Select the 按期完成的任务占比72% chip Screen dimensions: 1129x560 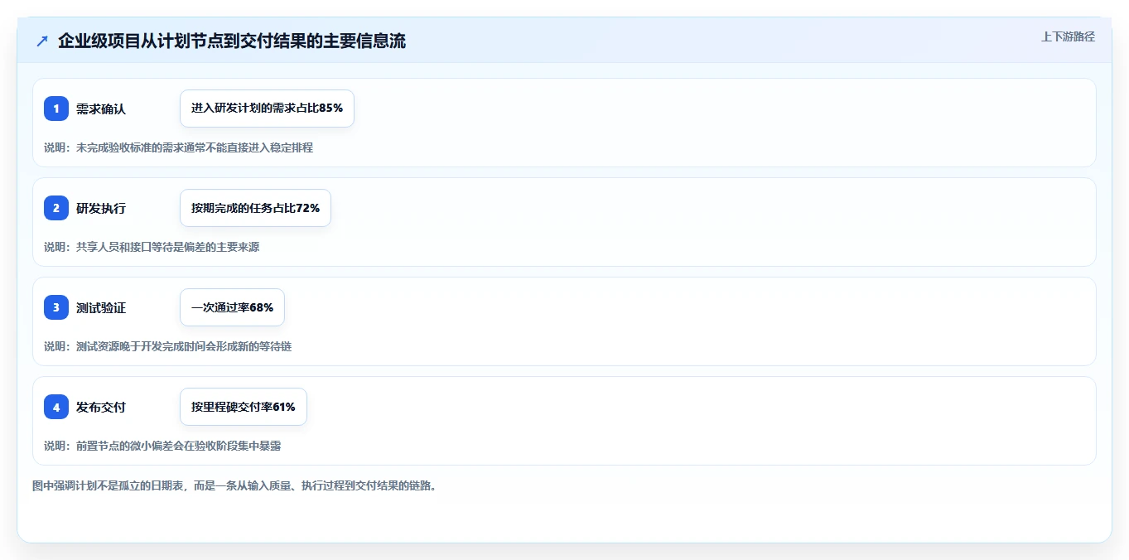(255, 208)
